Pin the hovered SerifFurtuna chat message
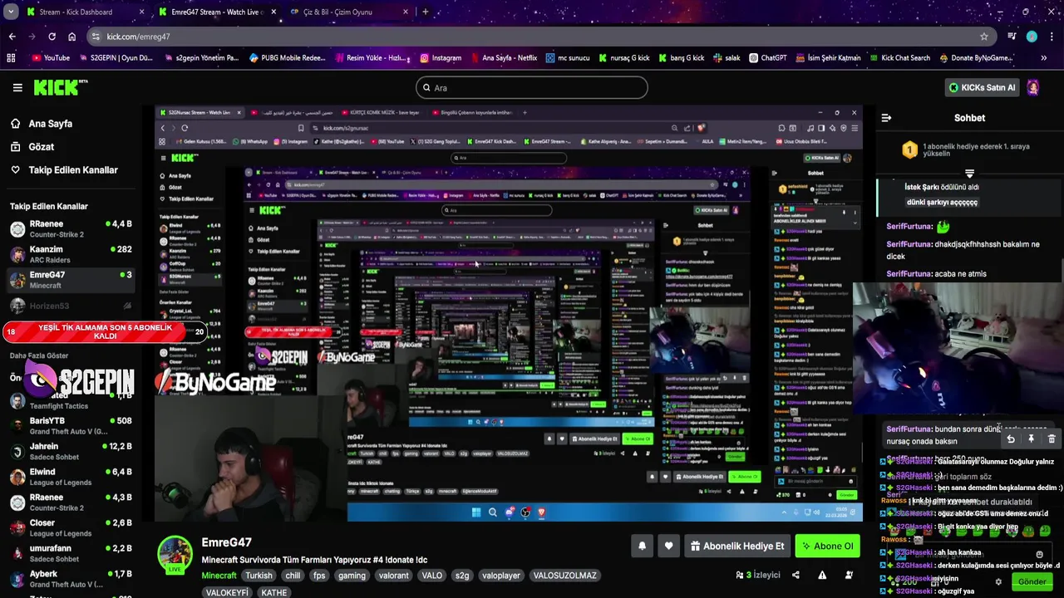The width and height of the screenshot is (1064, 598). (1031, 439)
